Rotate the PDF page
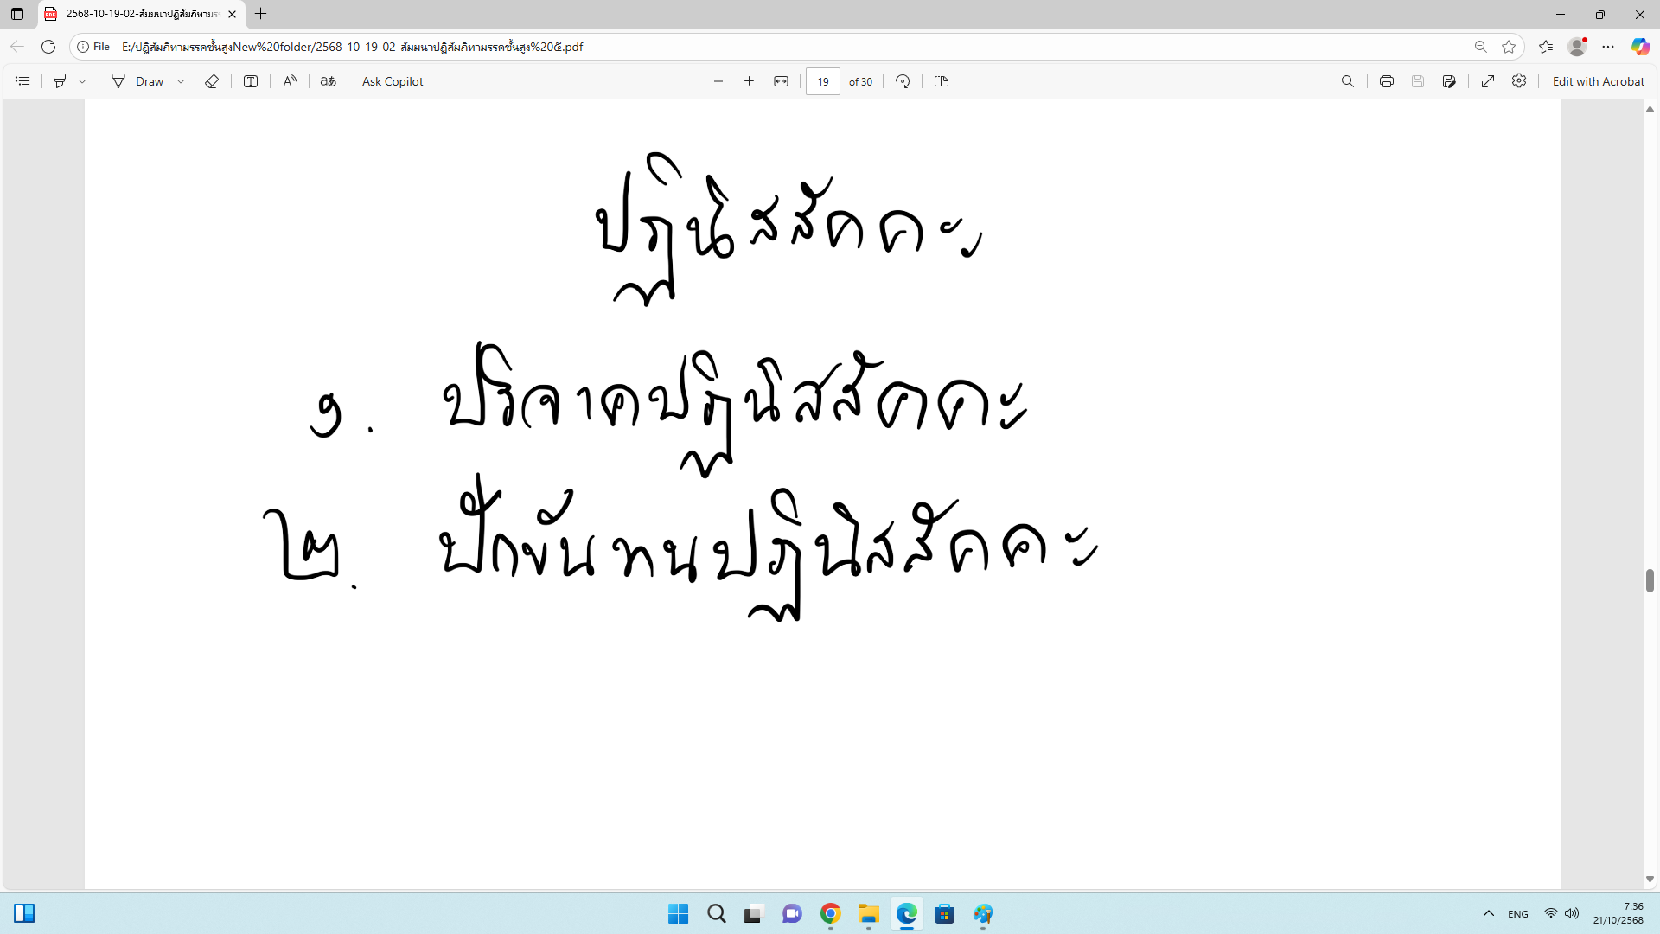Image resolution: width=1660 pixels, height=934 pixels. pos(903,81)
